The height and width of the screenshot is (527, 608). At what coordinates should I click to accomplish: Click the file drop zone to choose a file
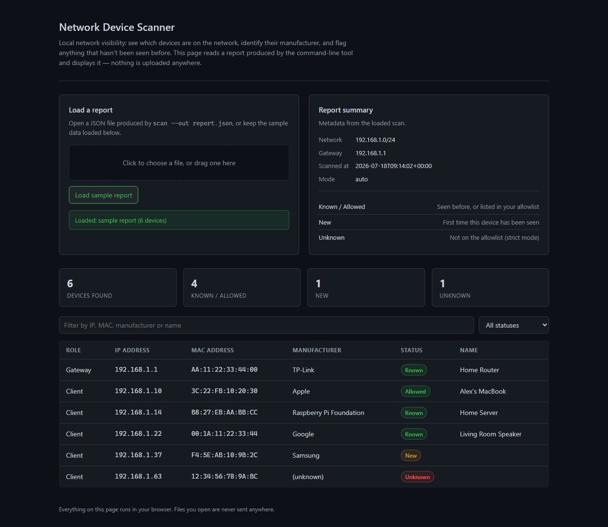[x=179, y=163]
